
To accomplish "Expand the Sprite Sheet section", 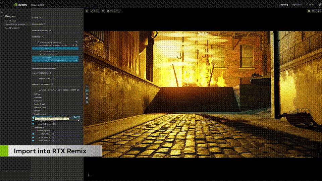I will pyautogui.click(x=39, y=104).
